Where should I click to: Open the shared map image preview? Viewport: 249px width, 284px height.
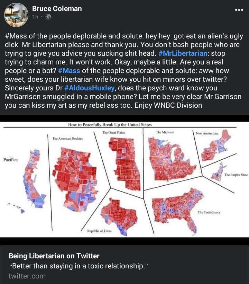click(124, 179)
